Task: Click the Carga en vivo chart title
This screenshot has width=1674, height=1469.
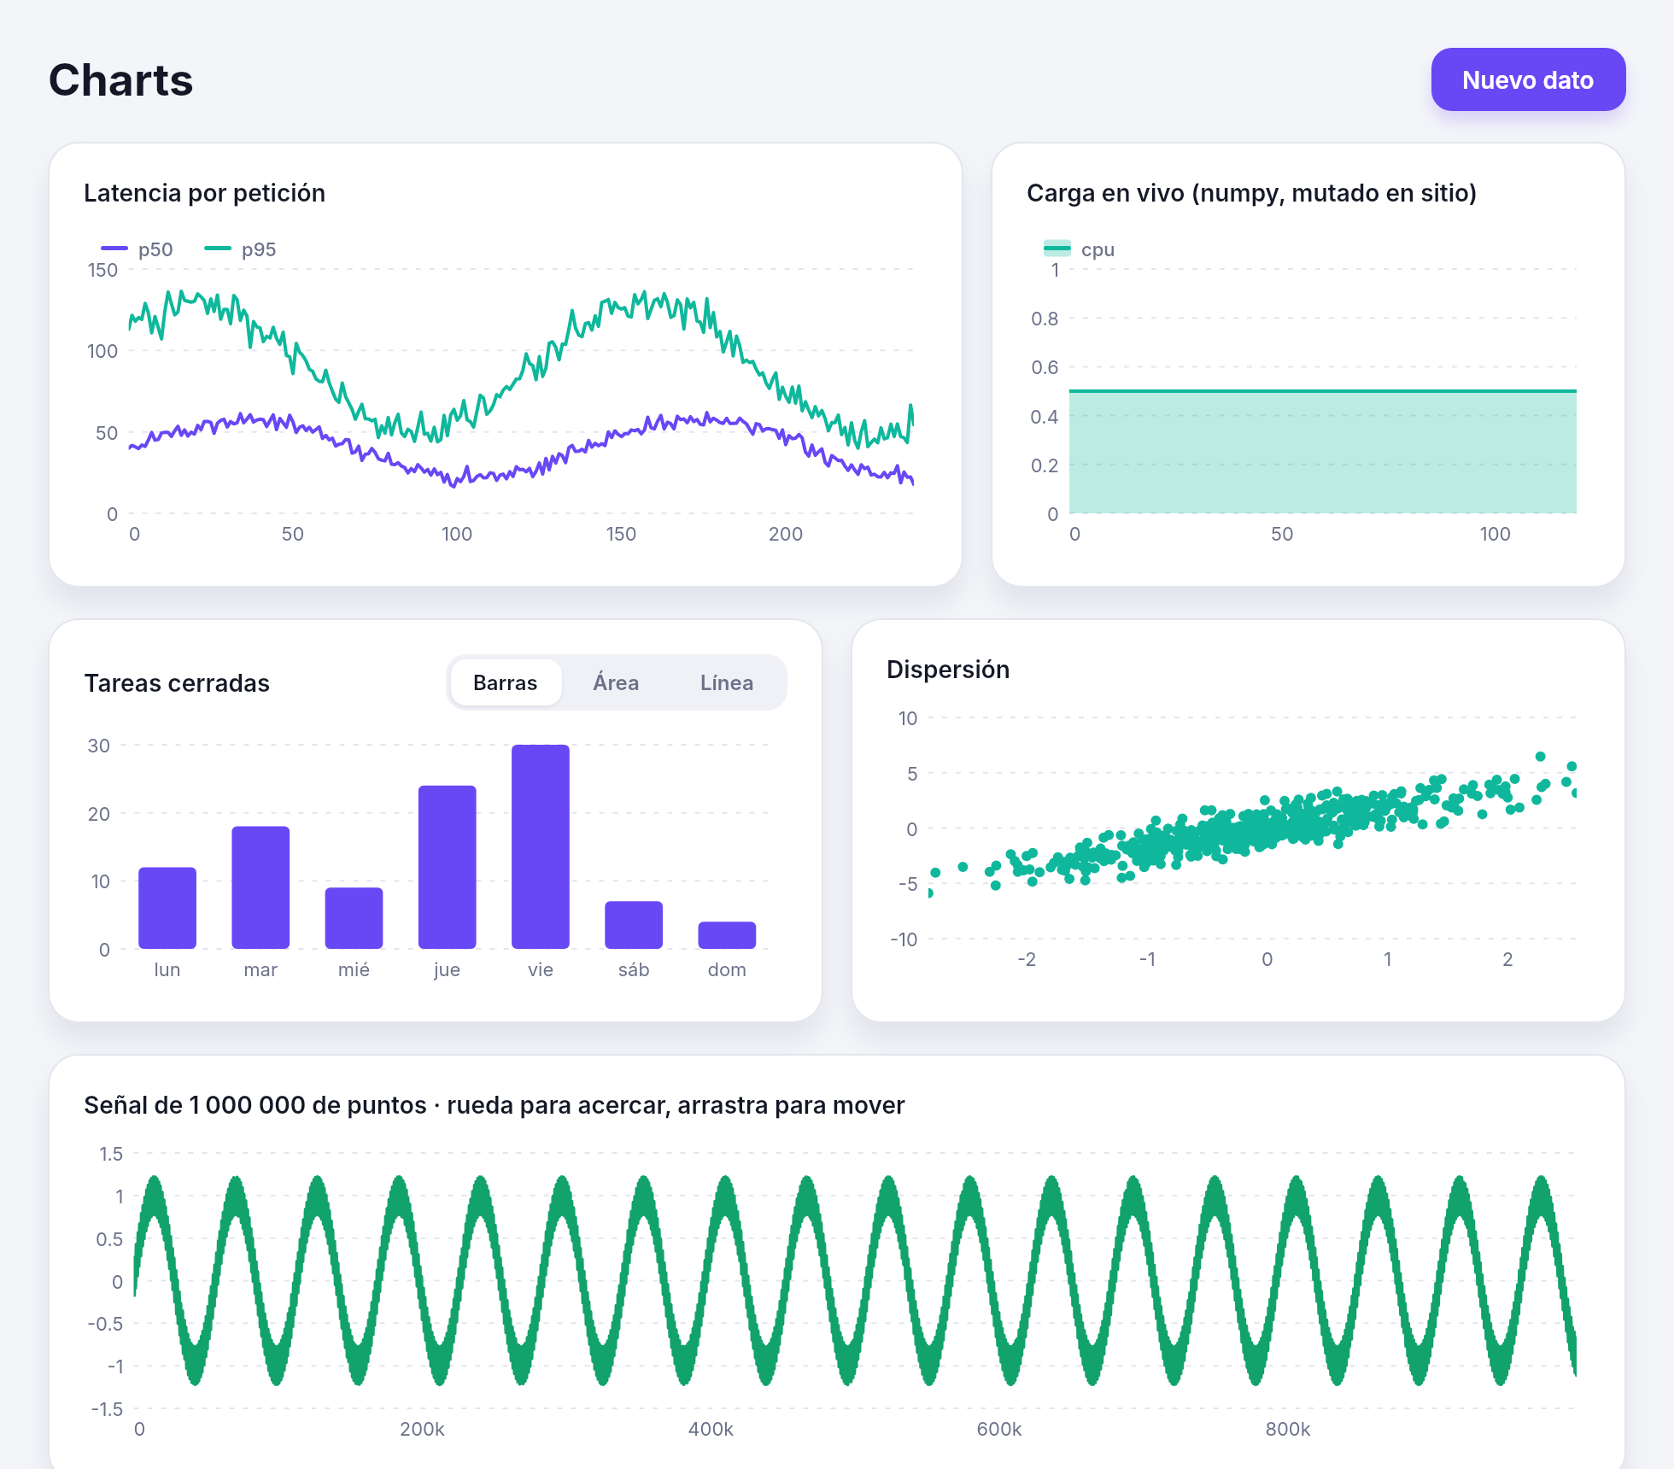Action: [1251, 193]
